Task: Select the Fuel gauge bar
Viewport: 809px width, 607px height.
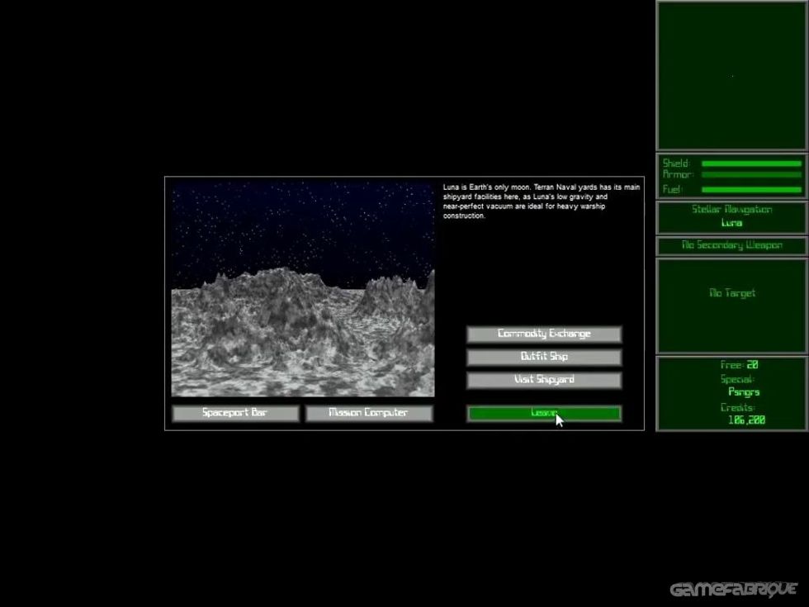Action: (752, 189)
